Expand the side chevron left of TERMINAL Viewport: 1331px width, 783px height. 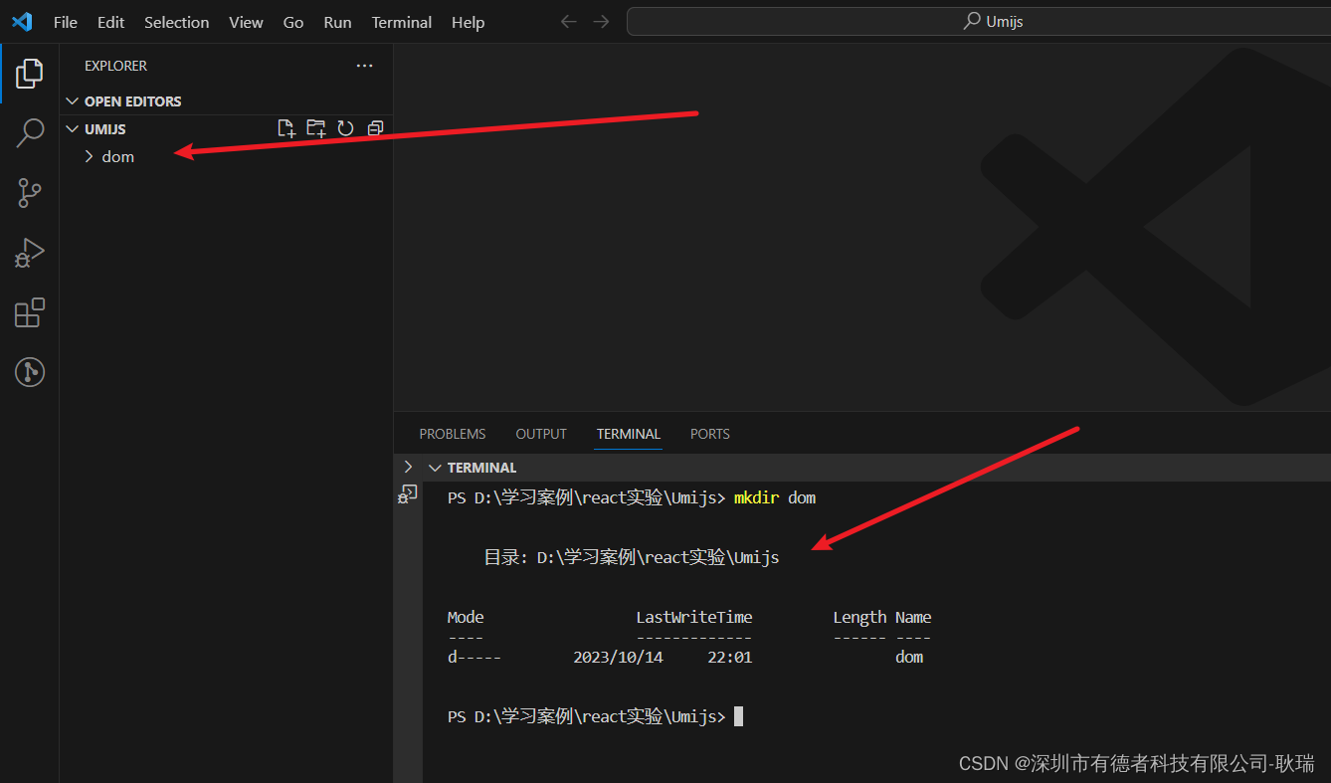coord(408,467)
